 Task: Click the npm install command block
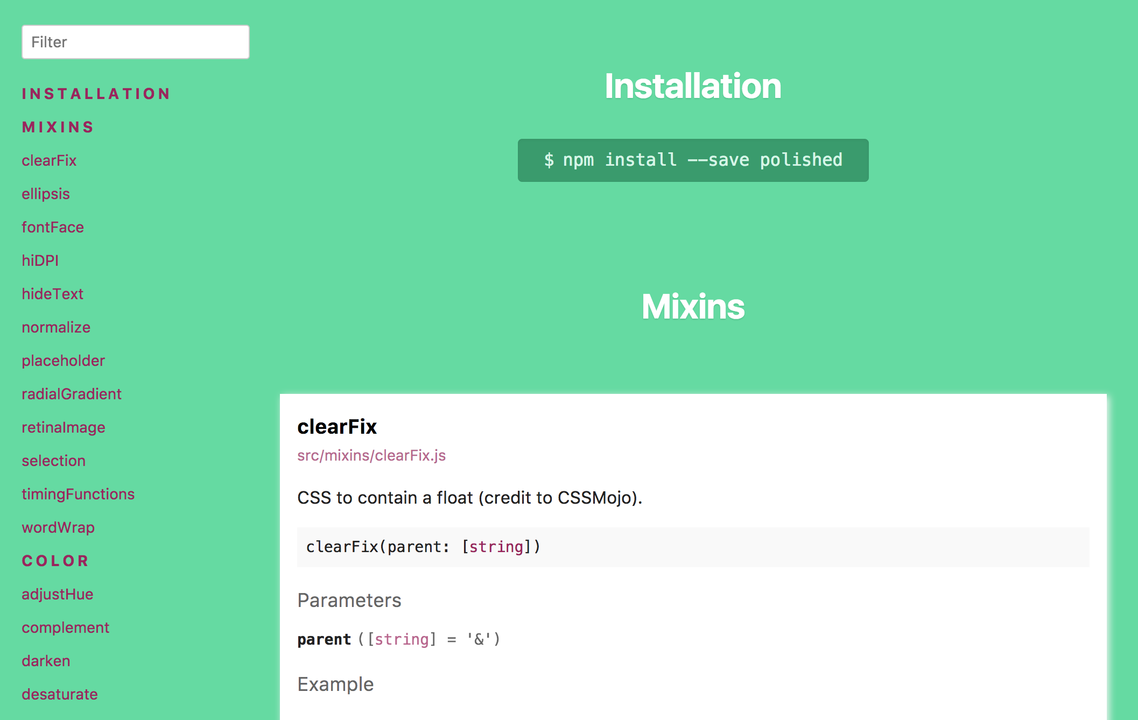click(693, 160)
